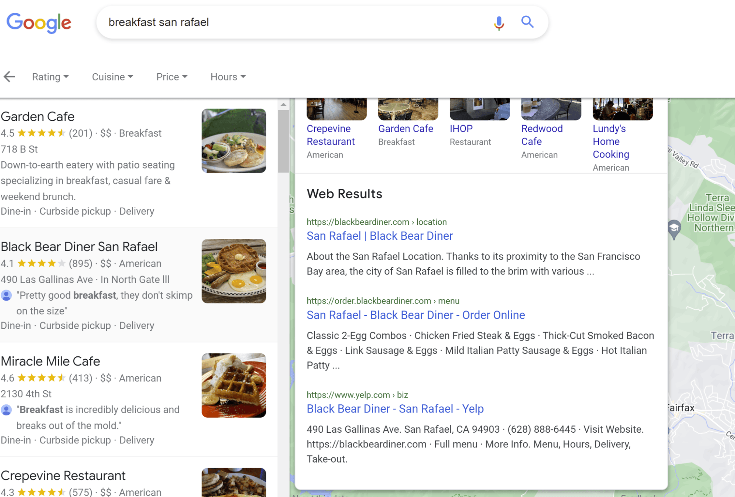Click the blue search magnifier icon

527,22
